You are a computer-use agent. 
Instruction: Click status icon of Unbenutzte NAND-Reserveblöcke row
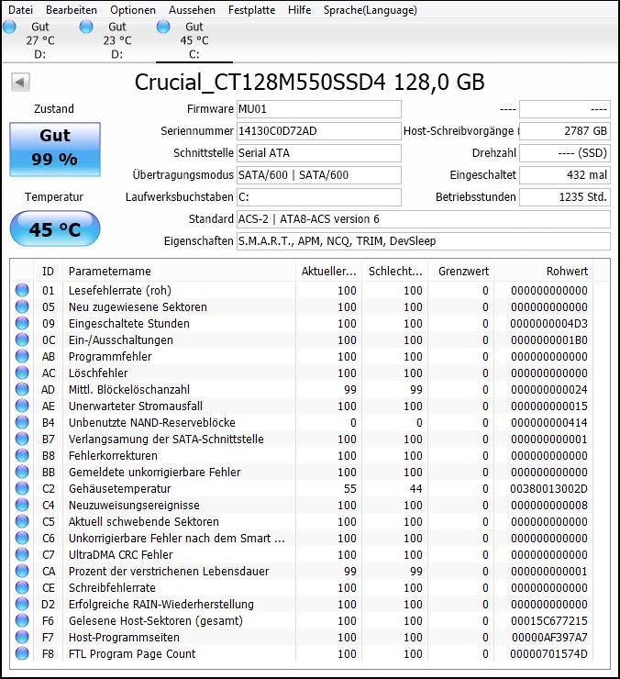(22, 422)
